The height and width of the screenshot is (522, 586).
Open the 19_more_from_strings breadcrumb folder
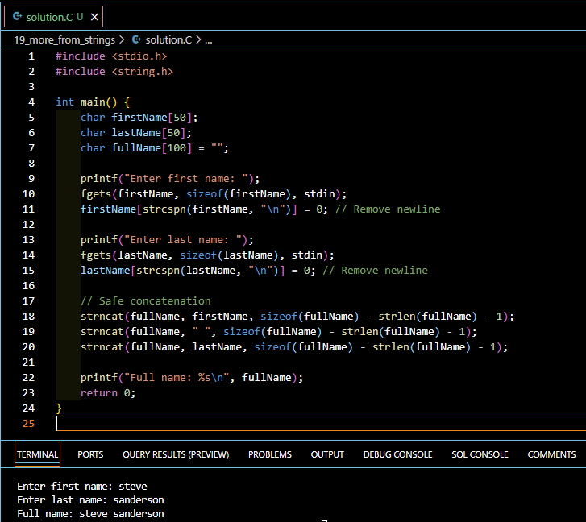pos(64,39)
